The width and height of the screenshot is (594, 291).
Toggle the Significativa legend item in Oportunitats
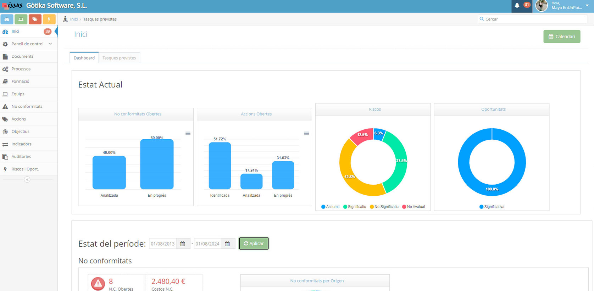[x=492, y=207]
